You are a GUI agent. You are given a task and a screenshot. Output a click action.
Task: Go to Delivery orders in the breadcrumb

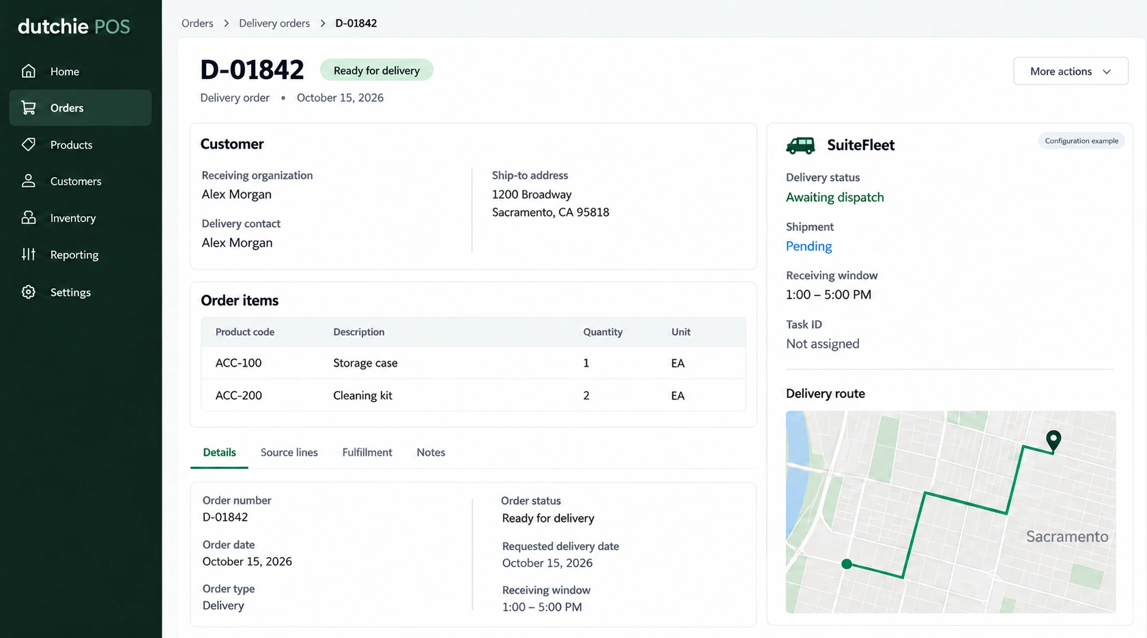point(274,23)
